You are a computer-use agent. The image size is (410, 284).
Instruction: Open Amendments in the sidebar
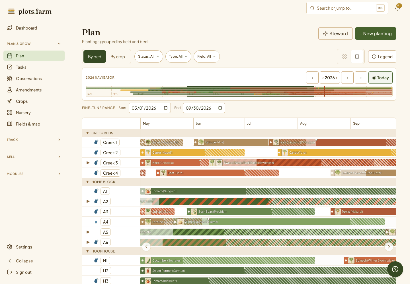(34, 90)
